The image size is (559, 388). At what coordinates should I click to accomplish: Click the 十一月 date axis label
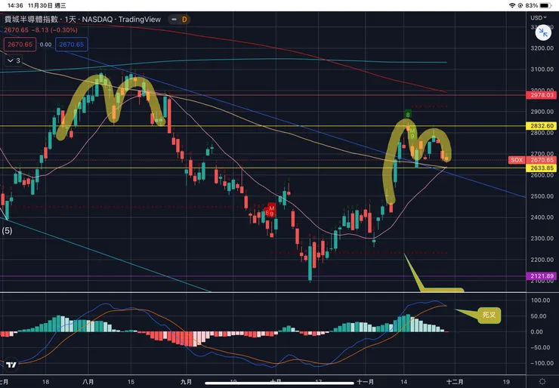(x=365, y=382)
